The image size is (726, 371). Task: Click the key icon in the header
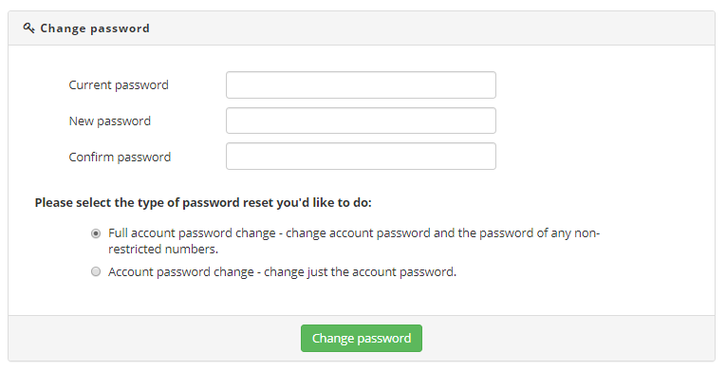(x=28, y=28)
